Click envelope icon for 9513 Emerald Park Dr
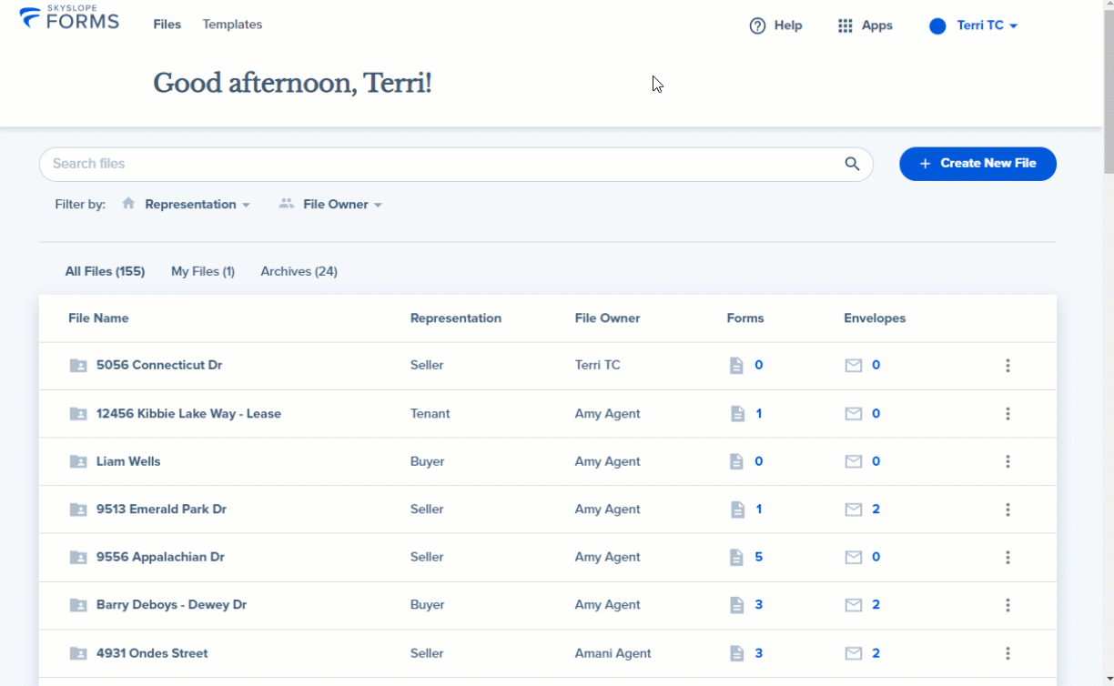The height and width of the screenshot is (686, 1114). pos(854,509)
